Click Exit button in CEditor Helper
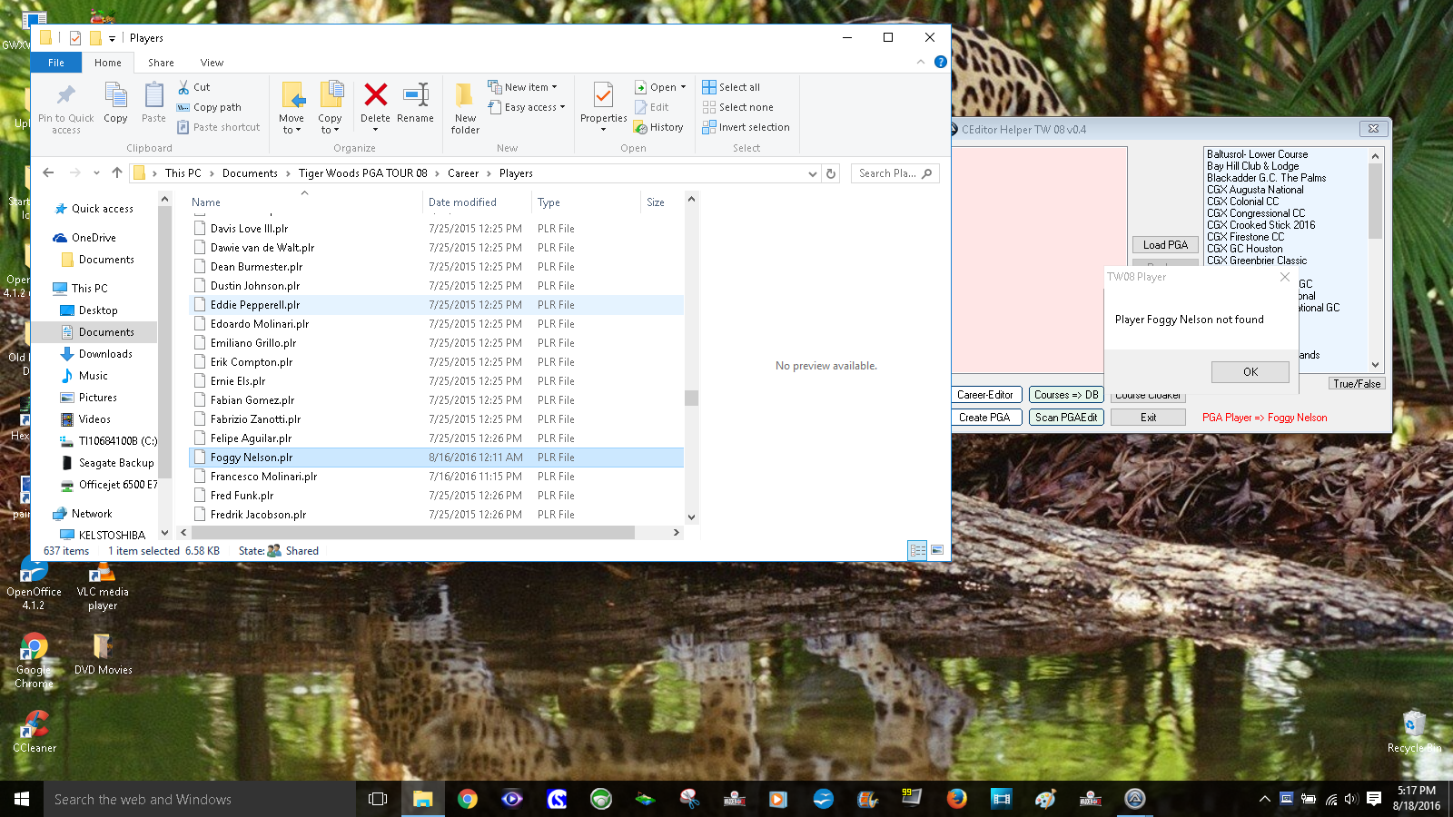The height and width of the screenshot is (817, 1453). [x=1149, y=418]
